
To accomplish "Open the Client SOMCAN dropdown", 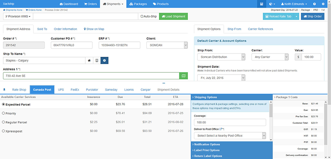I will tap(167, 45).
